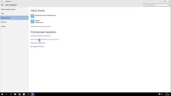Click the Уфанет connection name
The image size is (171, 96).
point(37,21)
